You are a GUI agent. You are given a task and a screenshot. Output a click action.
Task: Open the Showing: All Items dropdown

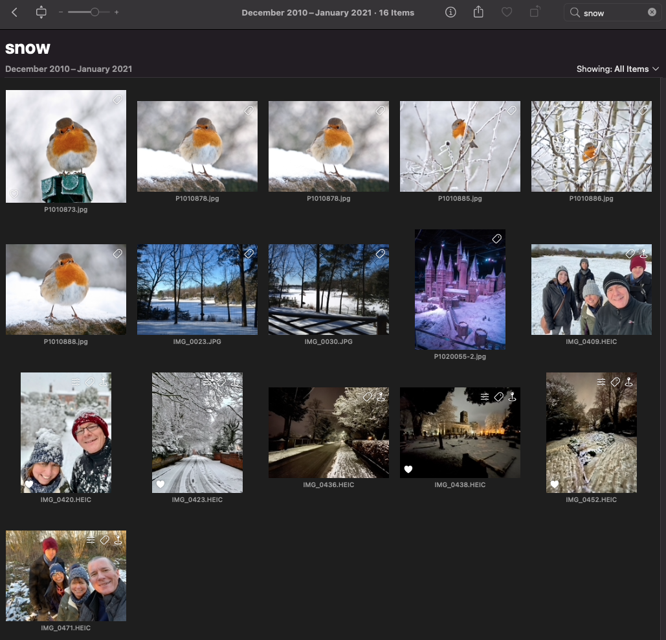[617, 69]
